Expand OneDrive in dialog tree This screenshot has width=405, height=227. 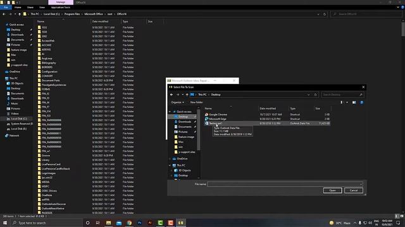click(x=170, y=159)
